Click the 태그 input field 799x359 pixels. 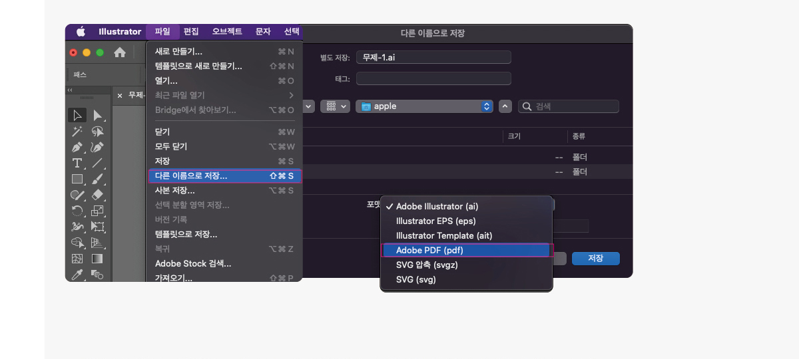point(433,78)
